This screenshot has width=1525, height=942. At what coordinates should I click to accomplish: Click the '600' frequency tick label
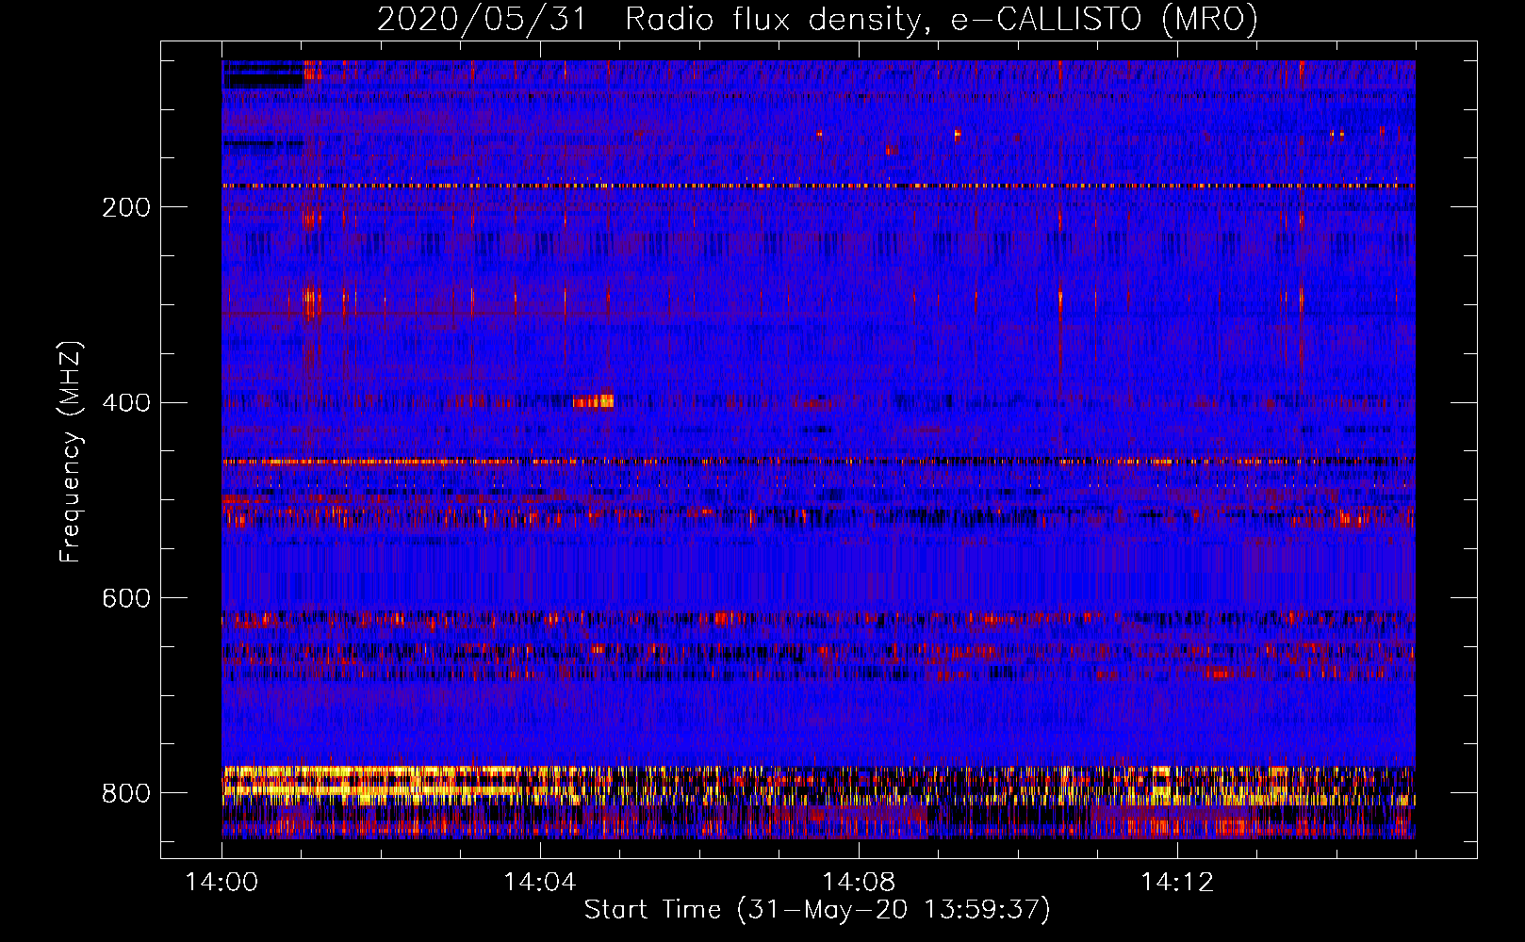126,599
